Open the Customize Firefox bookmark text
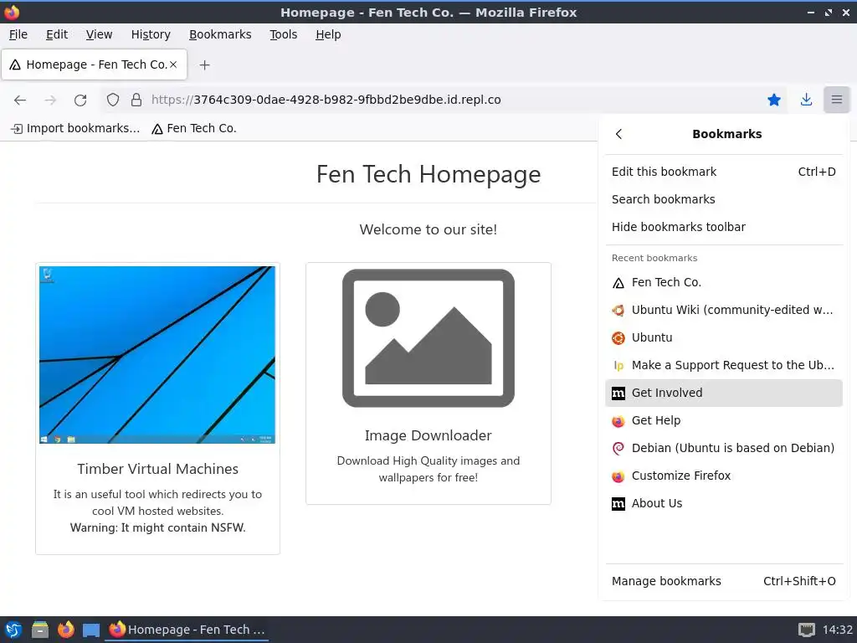This screenshot has width=857, height=643. click(x=681, y=476)
